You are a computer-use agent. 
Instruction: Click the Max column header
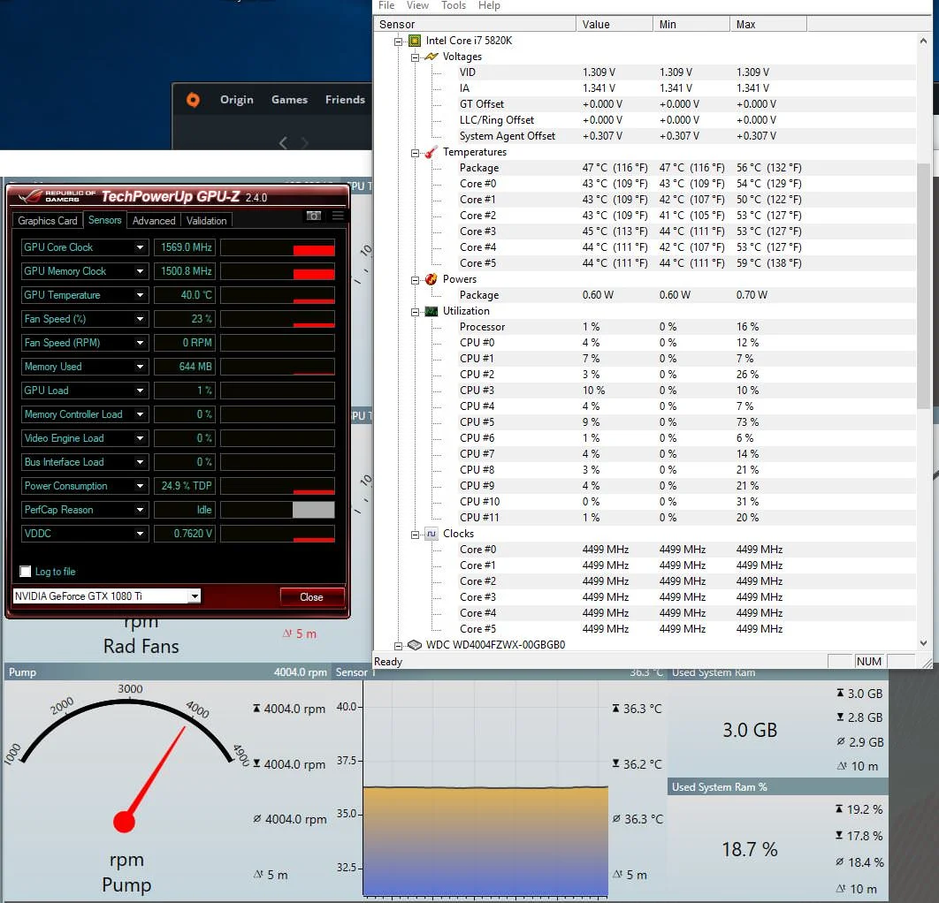(768, 24)
